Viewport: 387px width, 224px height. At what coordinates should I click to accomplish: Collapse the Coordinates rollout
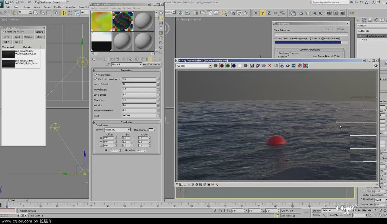(x=127, y=122)
